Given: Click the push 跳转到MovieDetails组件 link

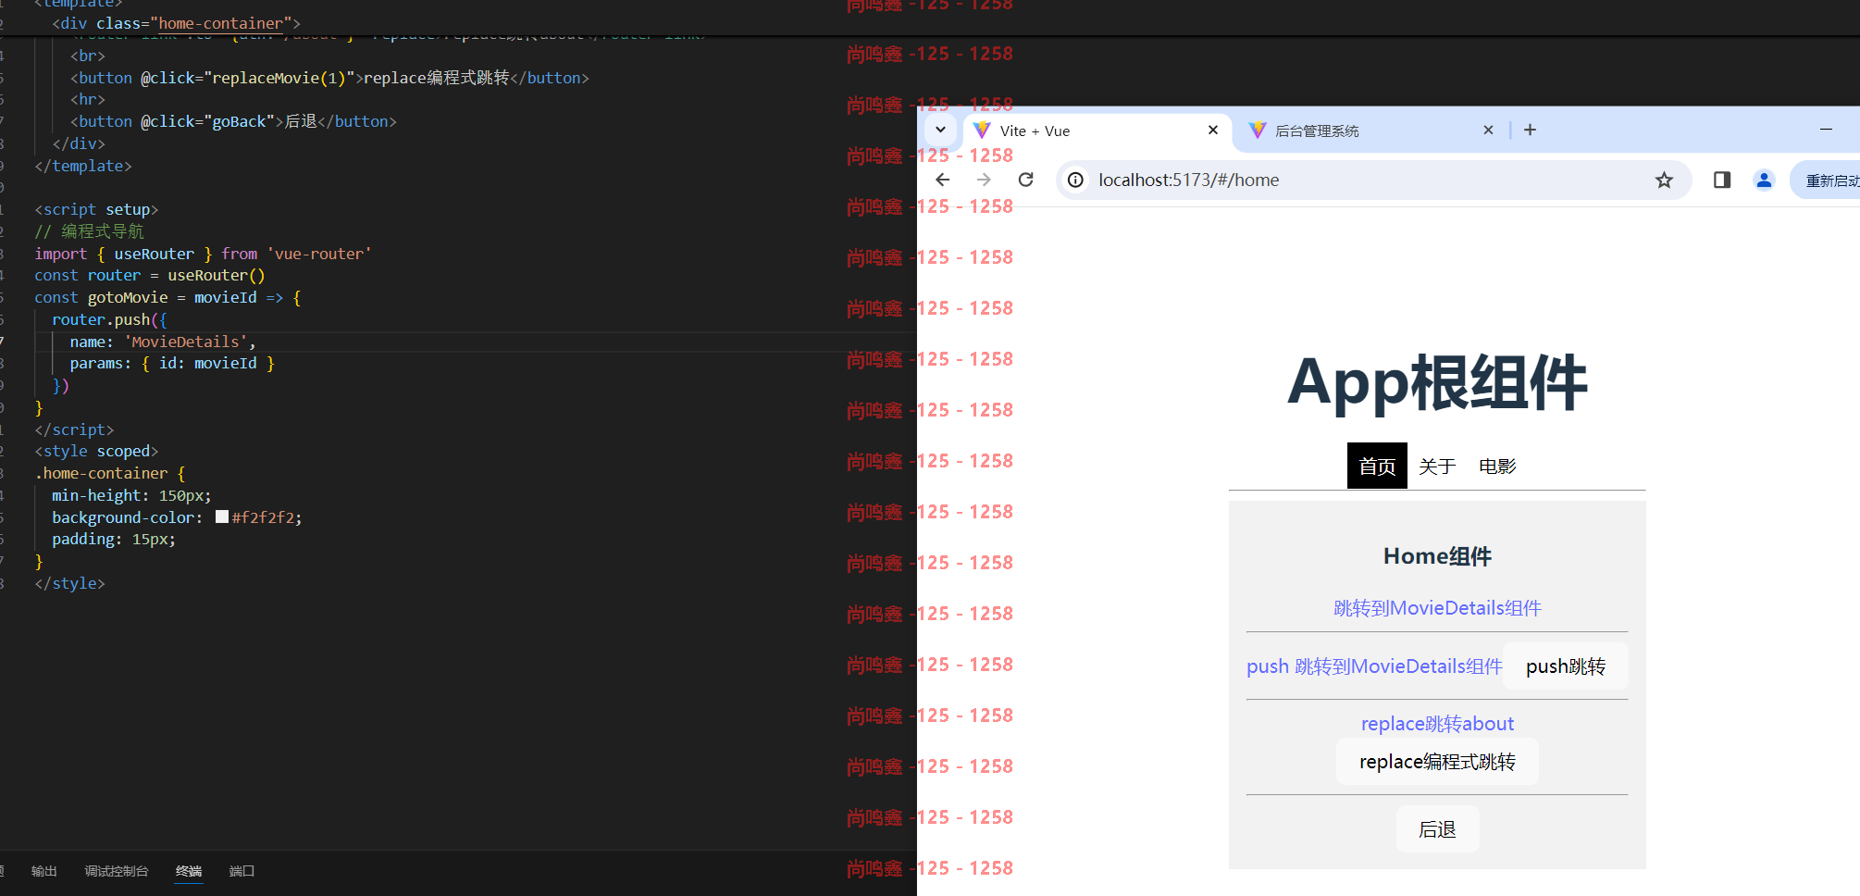Looking at the screenshot, I should click(x=1374, y=666).
